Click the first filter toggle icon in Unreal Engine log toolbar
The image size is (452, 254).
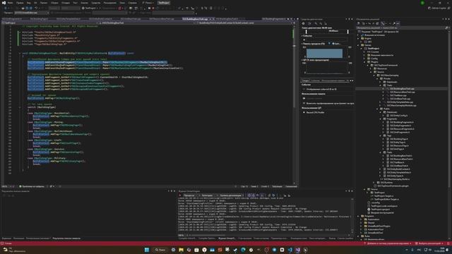(249, 195)
